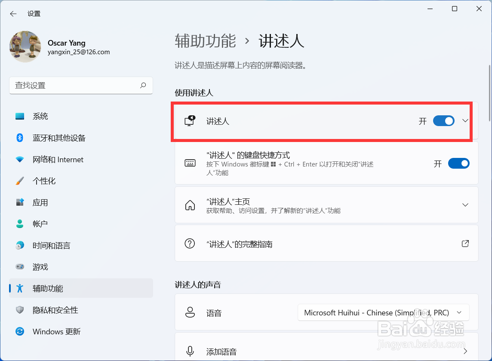Viewport: 492px width, 361px height.
Task: Click the 游戏 controller icon
Action: pos(20,267)
